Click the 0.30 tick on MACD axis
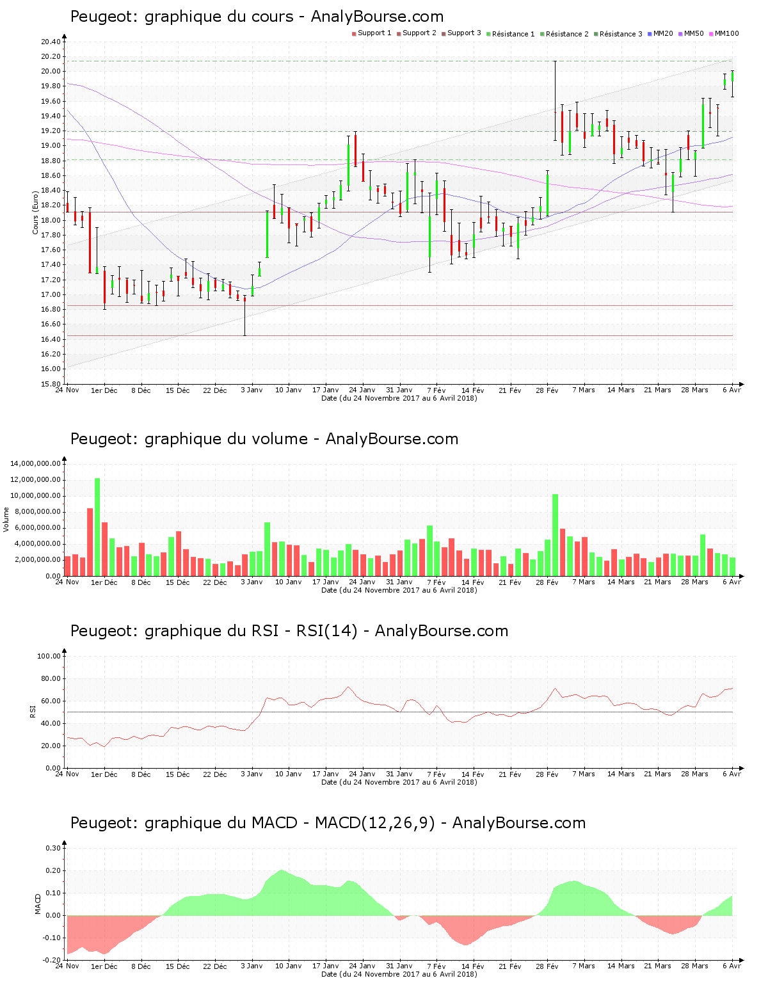 [x=53, y=848]
